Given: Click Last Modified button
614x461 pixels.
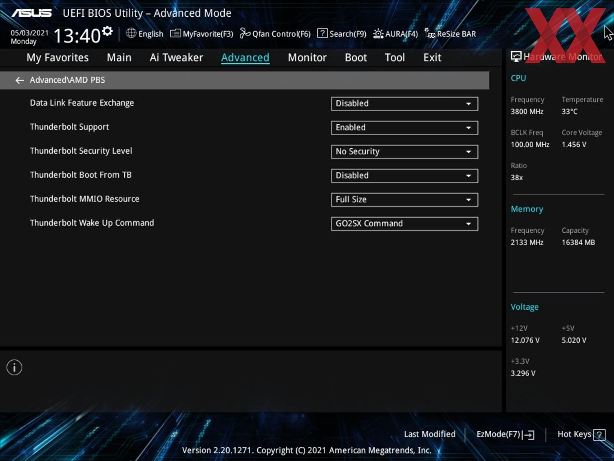Looking at the screenshot, I should point(430,434).
